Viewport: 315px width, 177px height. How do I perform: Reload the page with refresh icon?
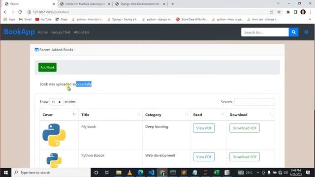pyautogui.click(x=20, y=12)
